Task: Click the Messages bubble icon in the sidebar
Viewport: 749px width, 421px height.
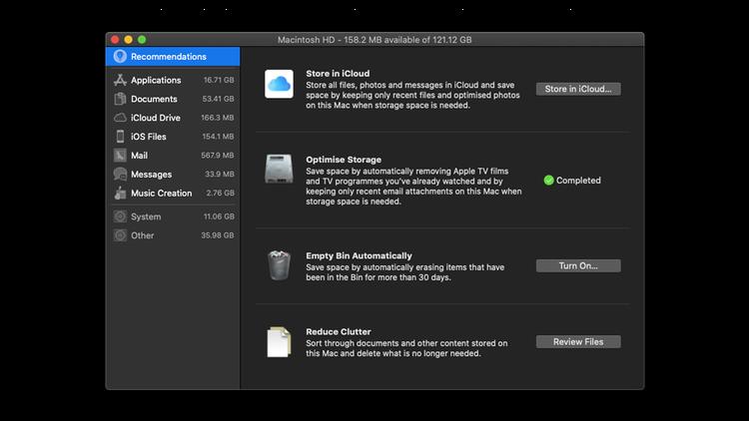Action: point(120,175)
